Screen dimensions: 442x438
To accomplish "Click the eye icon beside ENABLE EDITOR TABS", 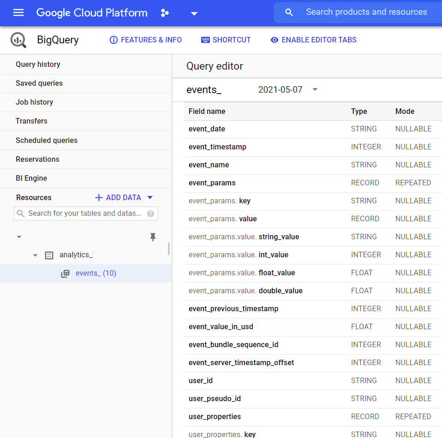I will pyautogui.click(x=274, y=40).
